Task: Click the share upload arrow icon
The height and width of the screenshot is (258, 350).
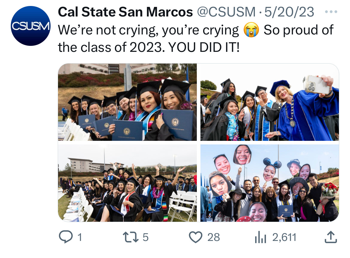Action: click(331, 237)
